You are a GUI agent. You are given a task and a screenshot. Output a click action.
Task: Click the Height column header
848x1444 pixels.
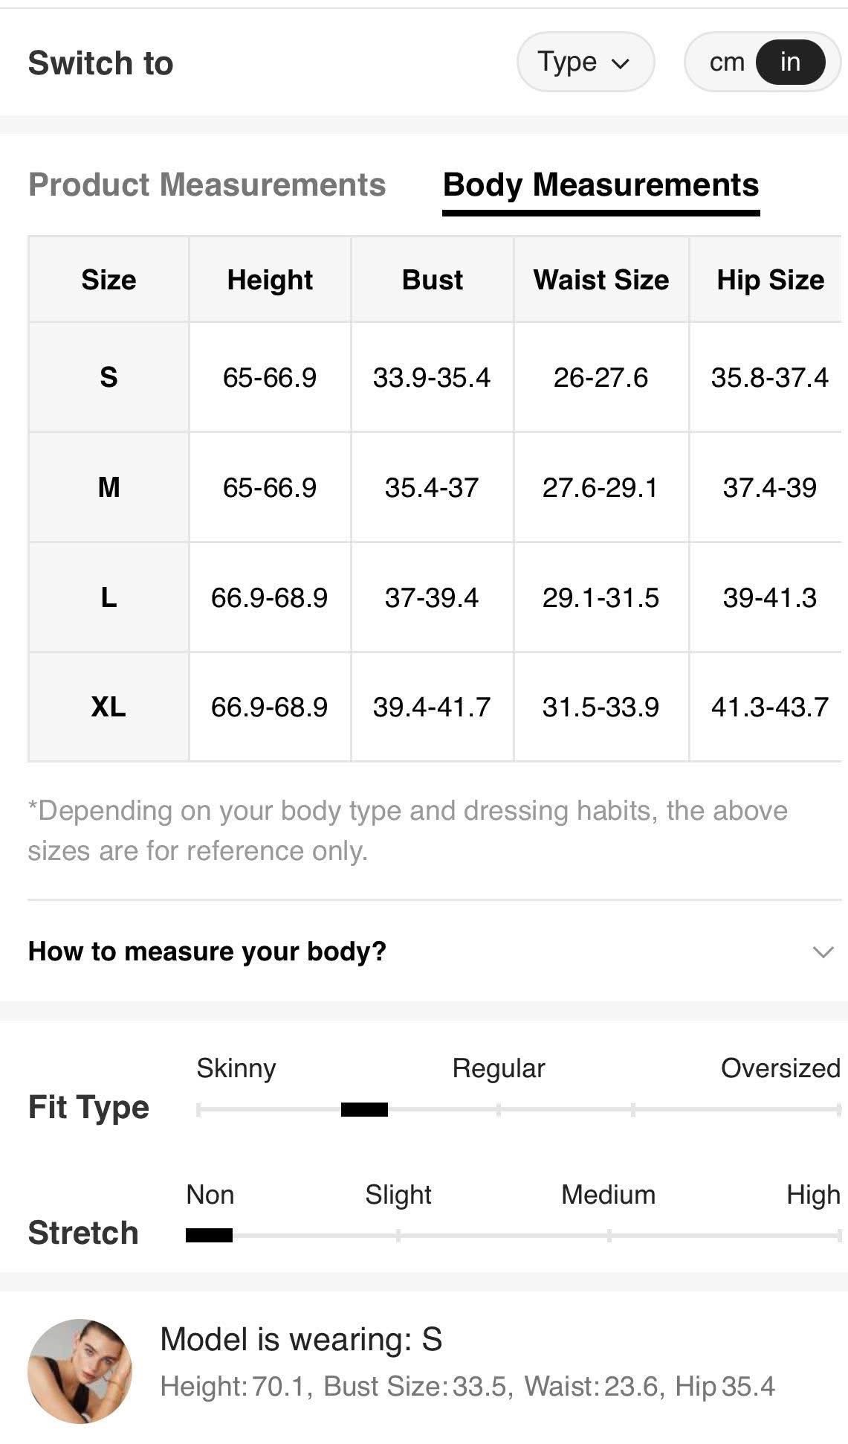(270, 280)
